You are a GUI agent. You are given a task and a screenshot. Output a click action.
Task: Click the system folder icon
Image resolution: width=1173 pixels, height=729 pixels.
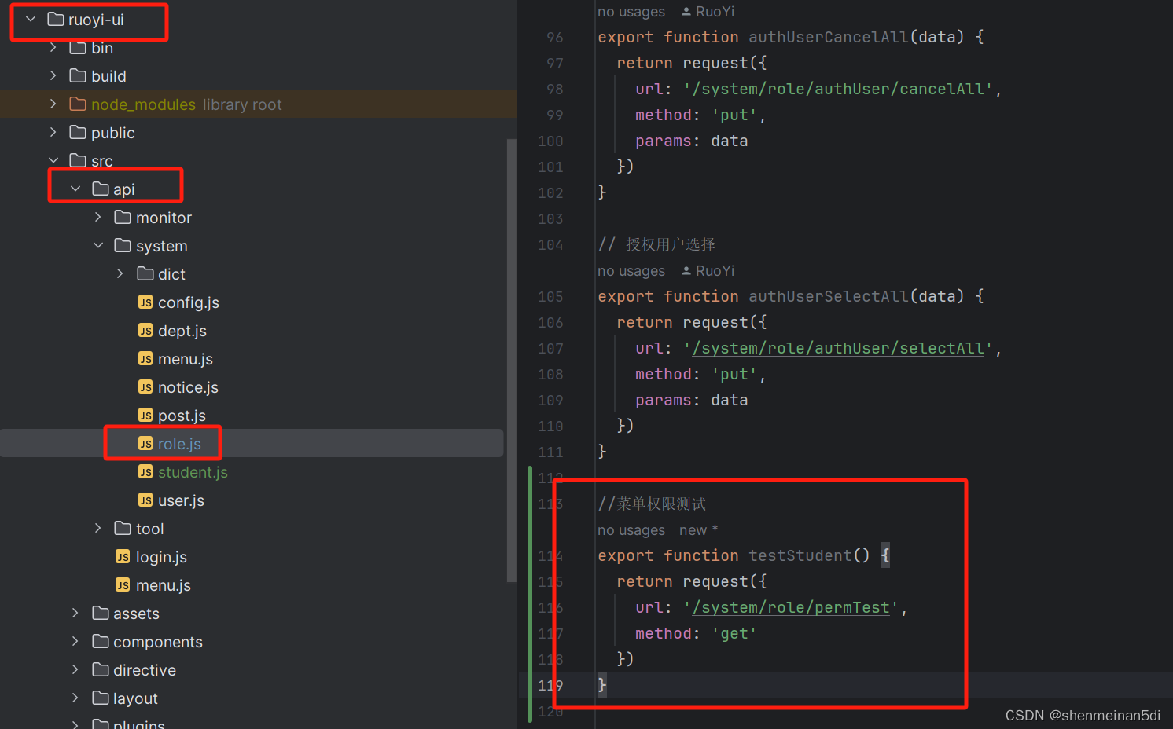pos(123,245)
